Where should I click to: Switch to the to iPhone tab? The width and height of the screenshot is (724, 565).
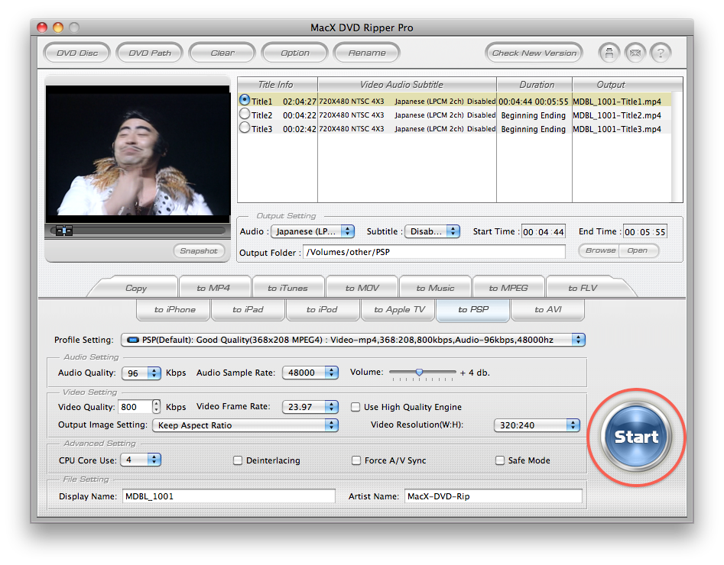(174, 309)
